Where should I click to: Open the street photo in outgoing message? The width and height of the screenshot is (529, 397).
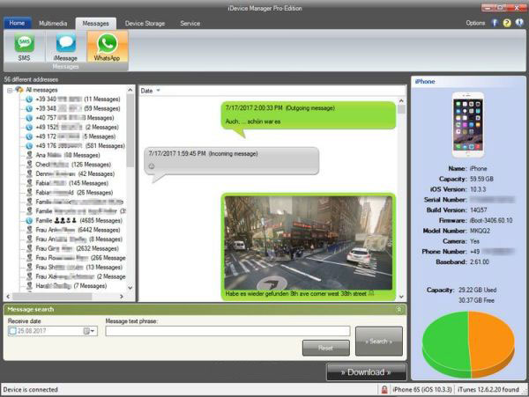309,243
